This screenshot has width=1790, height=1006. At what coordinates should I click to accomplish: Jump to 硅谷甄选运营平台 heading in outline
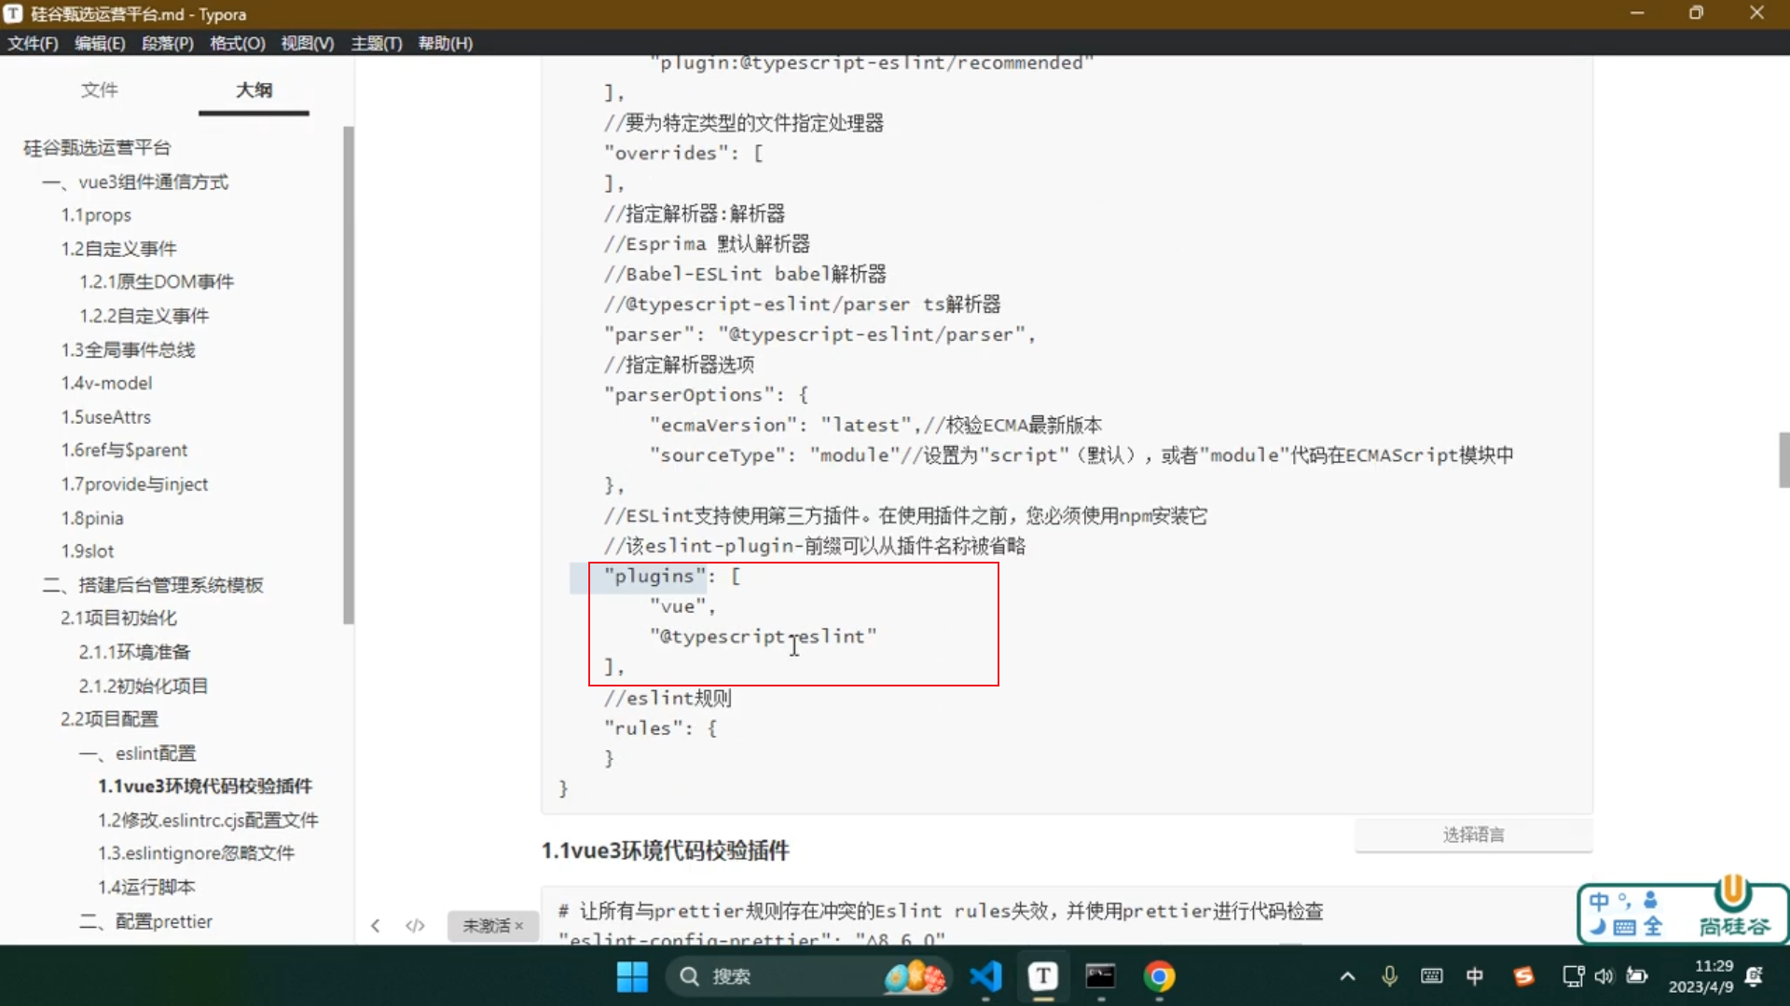(97, 147)
